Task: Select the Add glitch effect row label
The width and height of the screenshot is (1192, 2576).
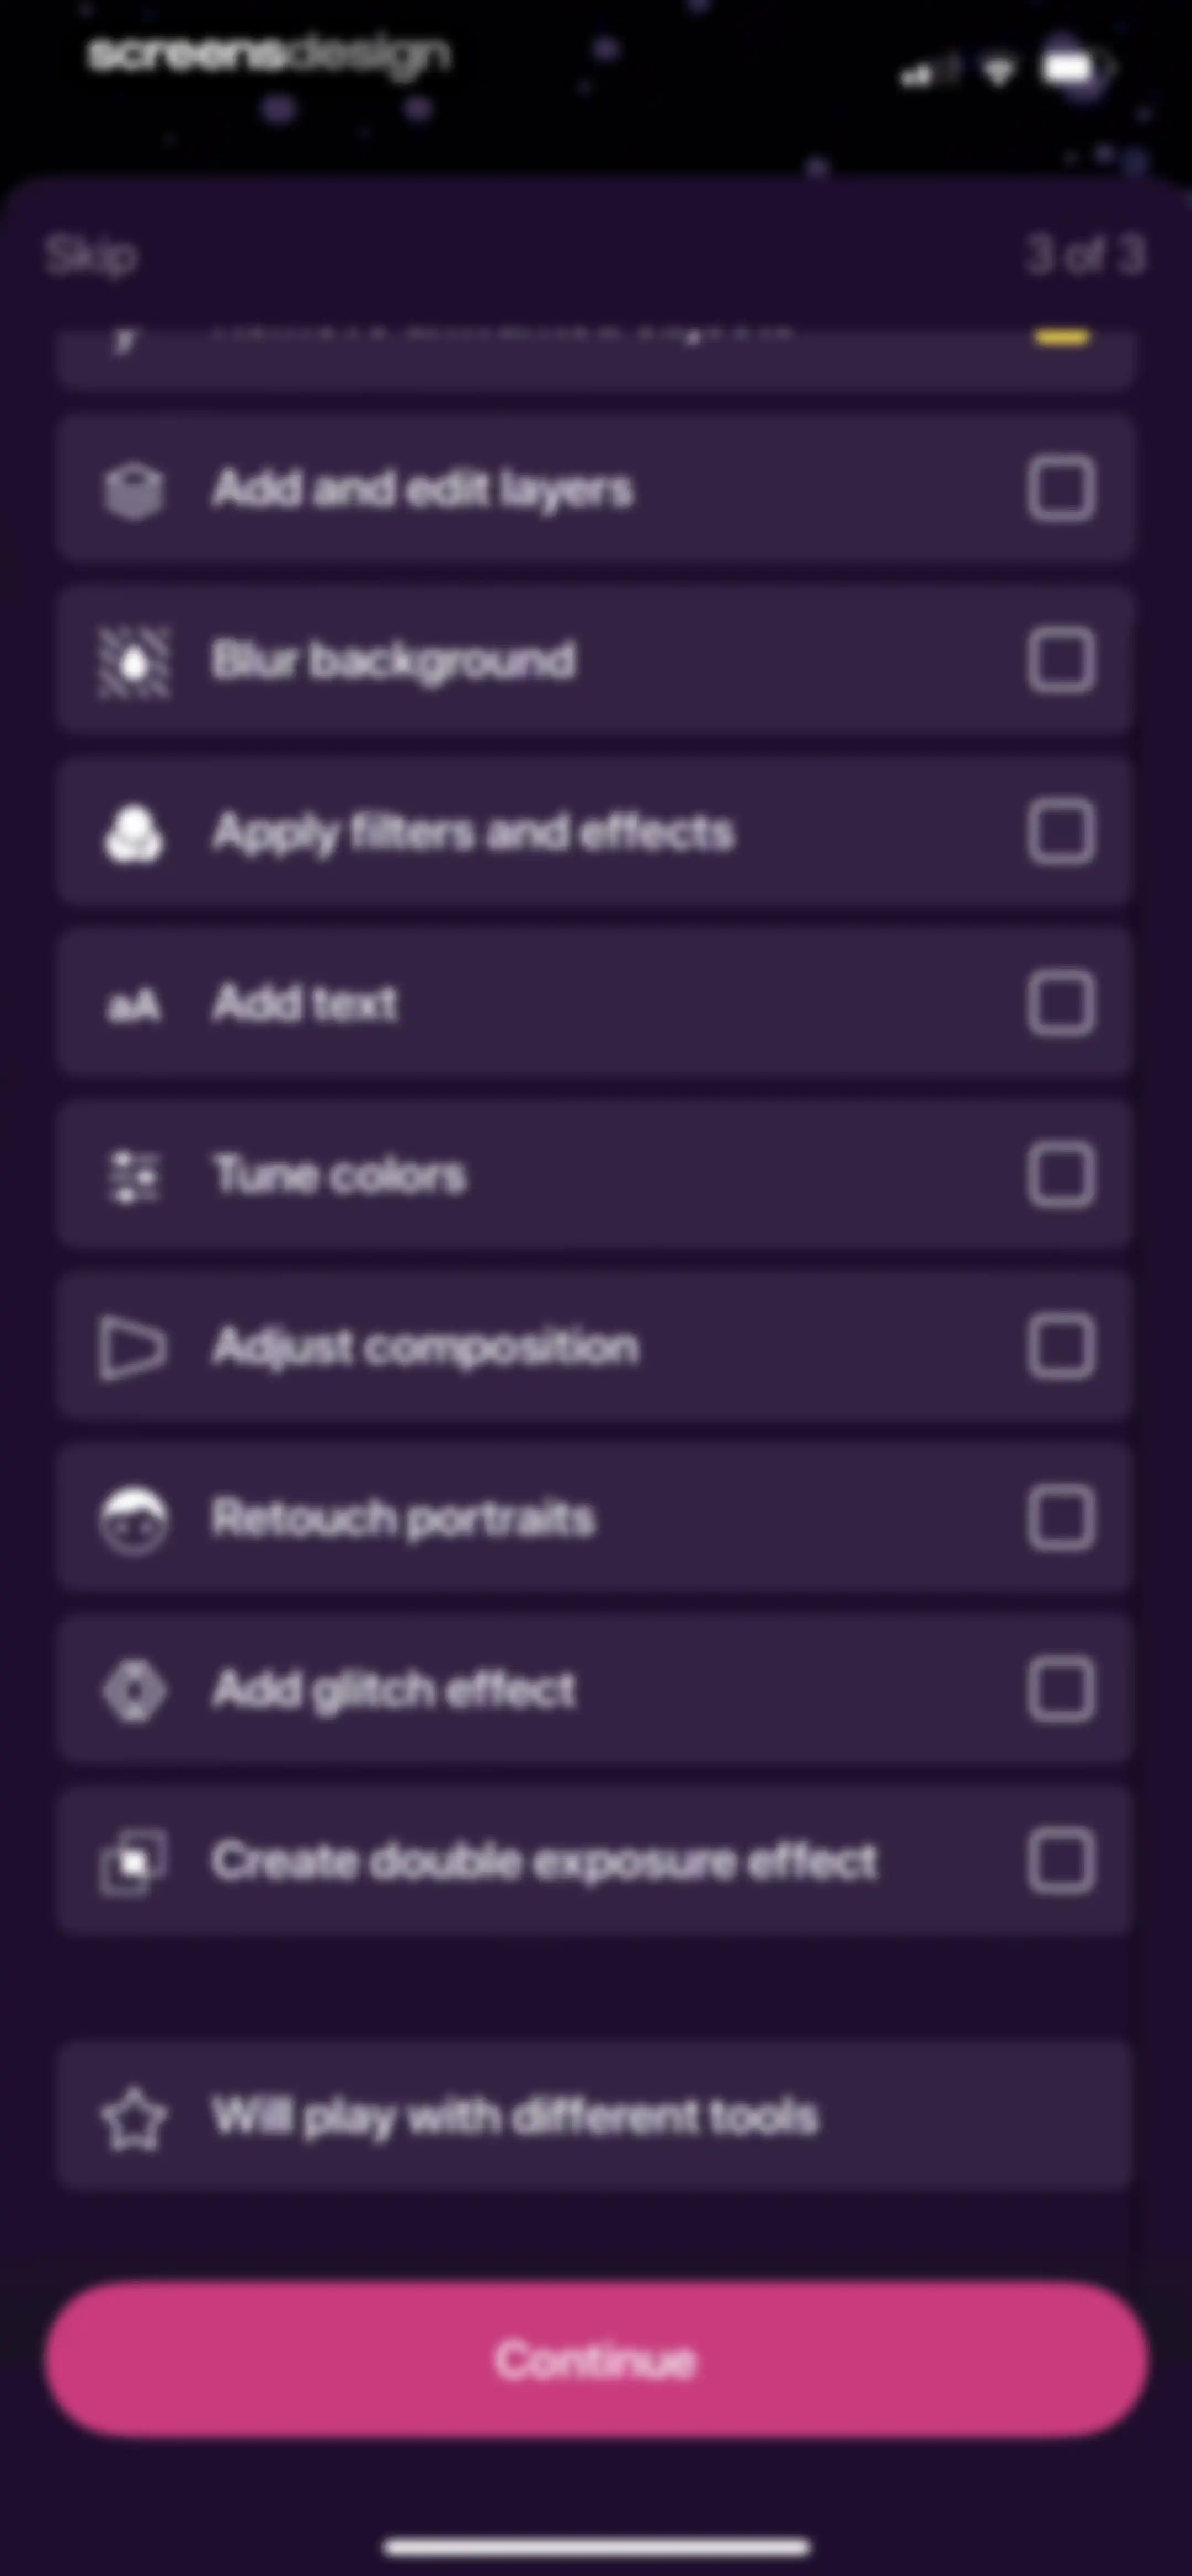Action: coord(393,1691)
